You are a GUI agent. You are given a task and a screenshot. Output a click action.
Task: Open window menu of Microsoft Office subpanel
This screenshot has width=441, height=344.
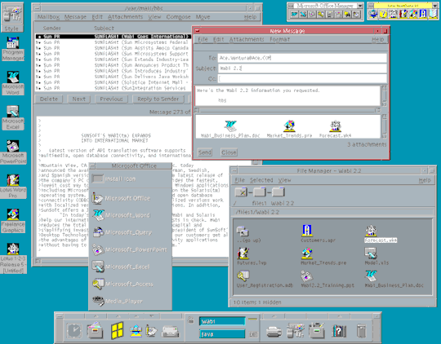[93, 165]
